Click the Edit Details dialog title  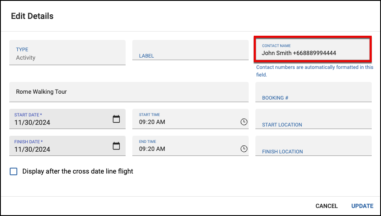32,16
